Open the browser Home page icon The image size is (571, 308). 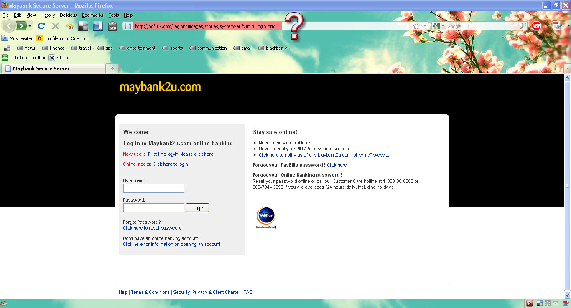pyautogui.click(x=69, y=25)
